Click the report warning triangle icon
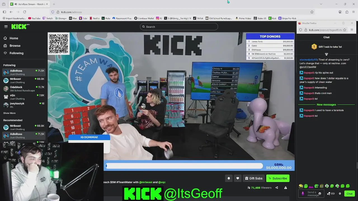The image size is (358, 201). [x=286, y=188]
